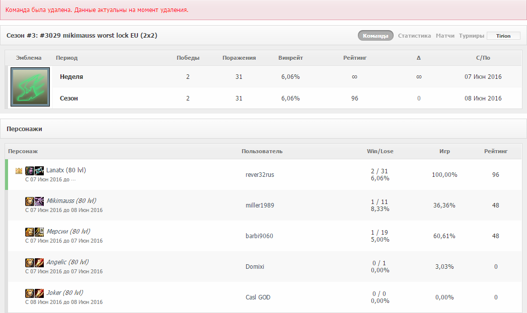Select the Сезон period row label
The image size is (527, 313).
68,98
